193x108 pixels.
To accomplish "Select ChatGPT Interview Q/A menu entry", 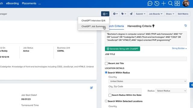I will (93, 21).
